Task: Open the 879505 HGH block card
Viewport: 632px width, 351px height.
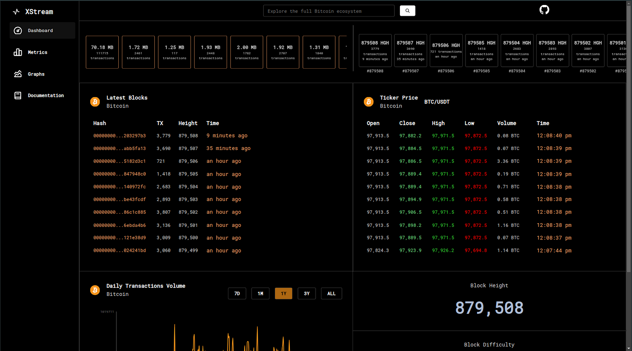Action: click(482, 51)
